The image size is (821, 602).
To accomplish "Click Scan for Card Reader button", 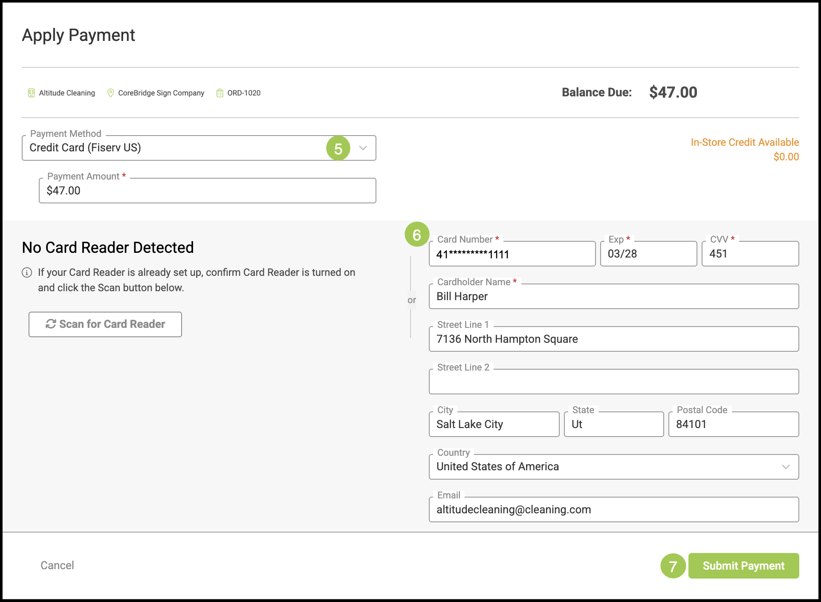I will point(105,324).
